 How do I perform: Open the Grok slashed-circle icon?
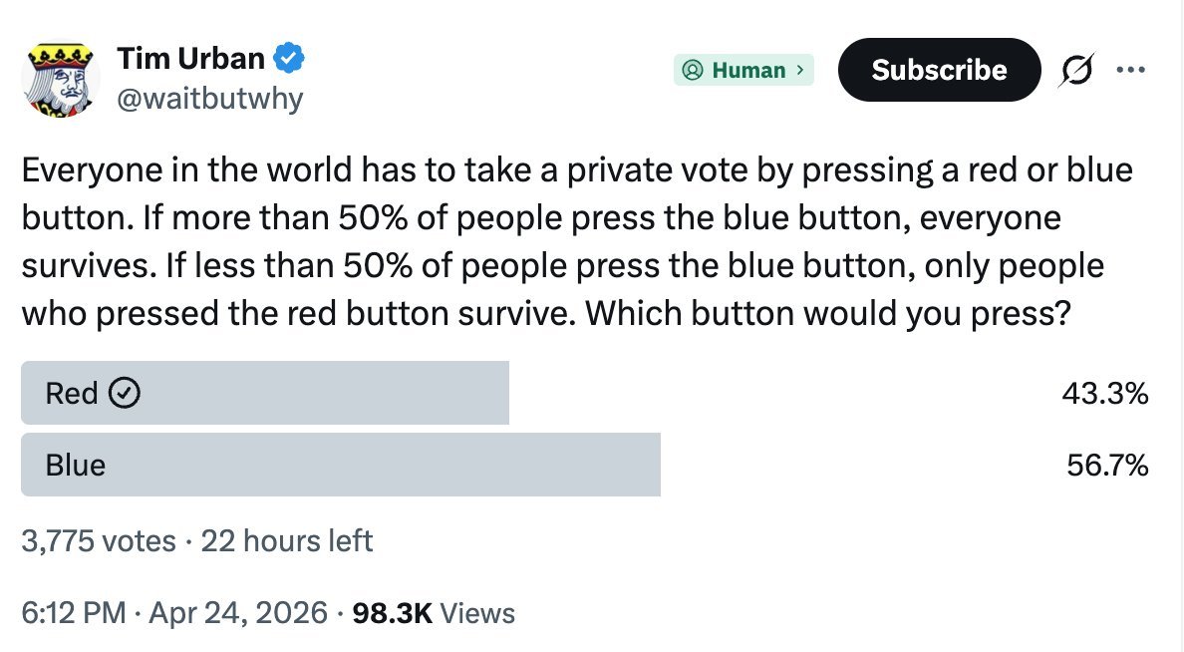1076,70
